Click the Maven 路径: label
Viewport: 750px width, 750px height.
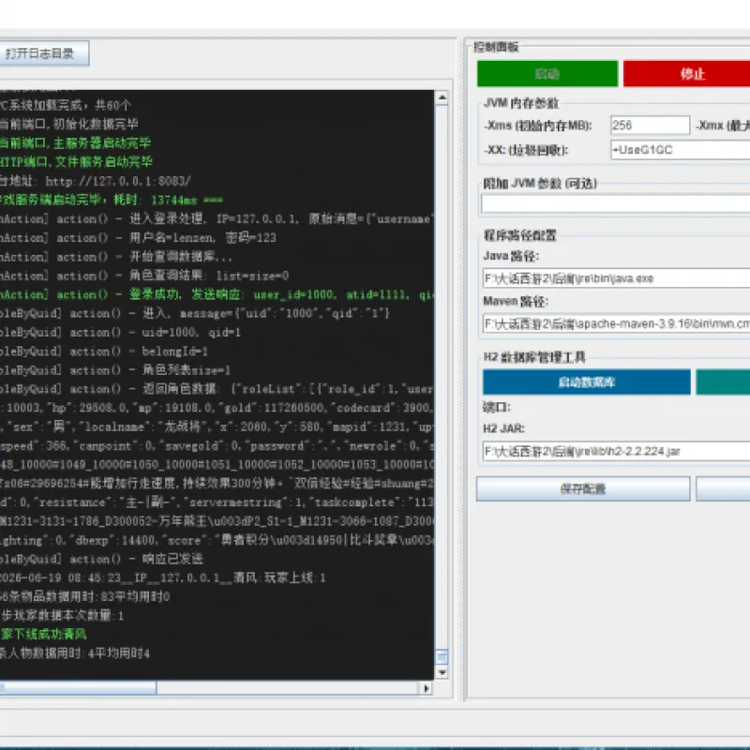516,301
